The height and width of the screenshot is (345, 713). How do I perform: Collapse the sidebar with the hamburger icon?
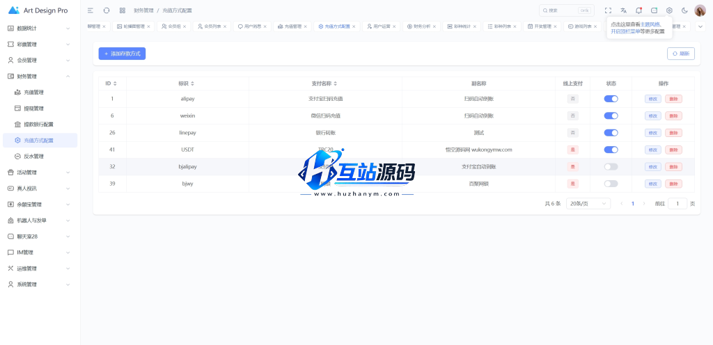(x=91, y=10)
